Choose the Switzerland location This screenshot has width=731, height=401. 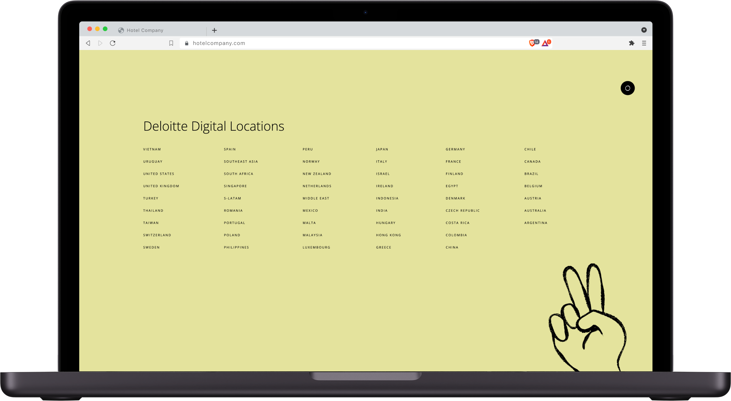coord(157,235)
